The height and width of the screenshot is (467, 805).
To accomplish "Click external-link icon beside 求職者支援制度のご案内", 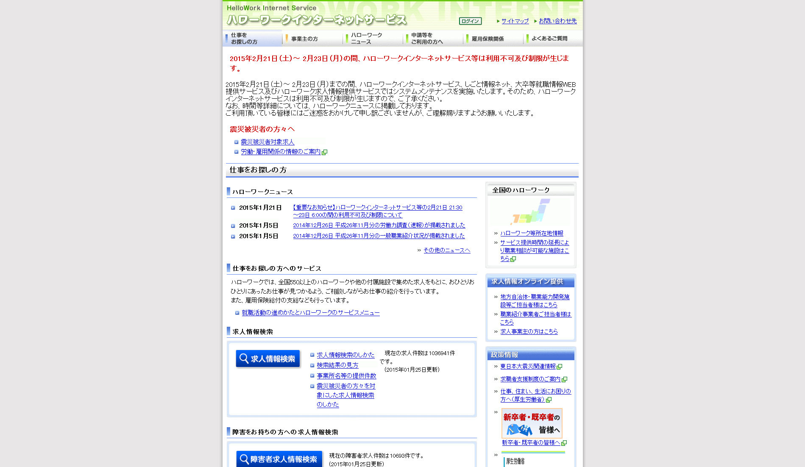I will point(564,380).
